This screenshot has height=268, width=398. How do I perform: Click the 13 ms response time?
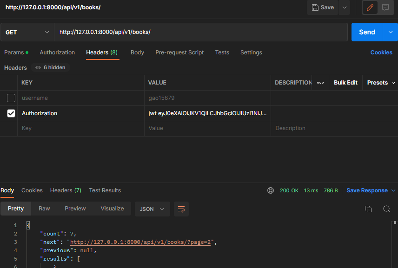point(311,190)
